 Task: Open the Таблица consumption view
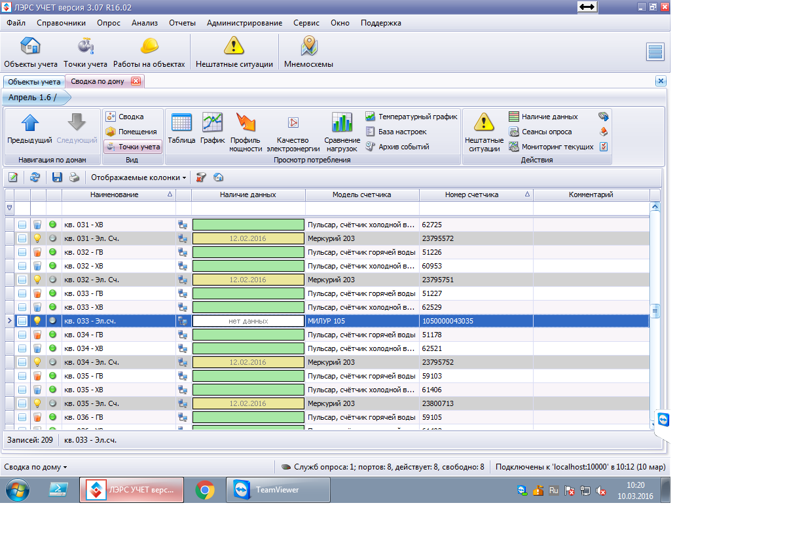[x=181, y=129]
